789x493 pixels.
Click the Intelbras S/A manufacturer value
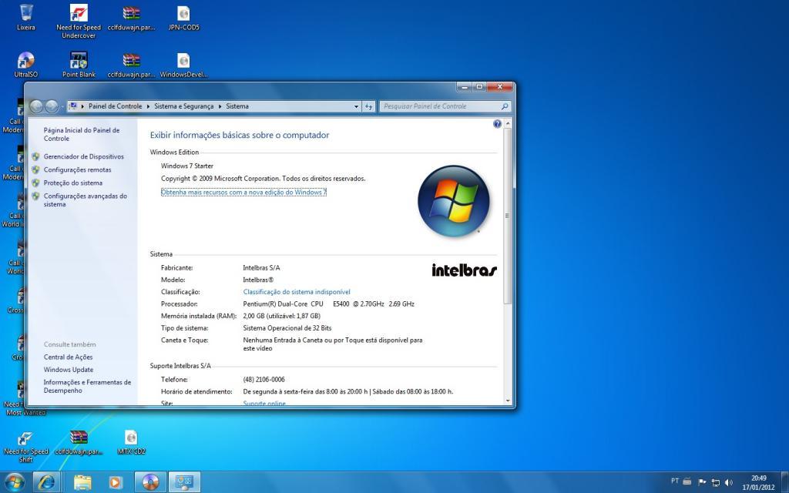[x=261, y=267]
